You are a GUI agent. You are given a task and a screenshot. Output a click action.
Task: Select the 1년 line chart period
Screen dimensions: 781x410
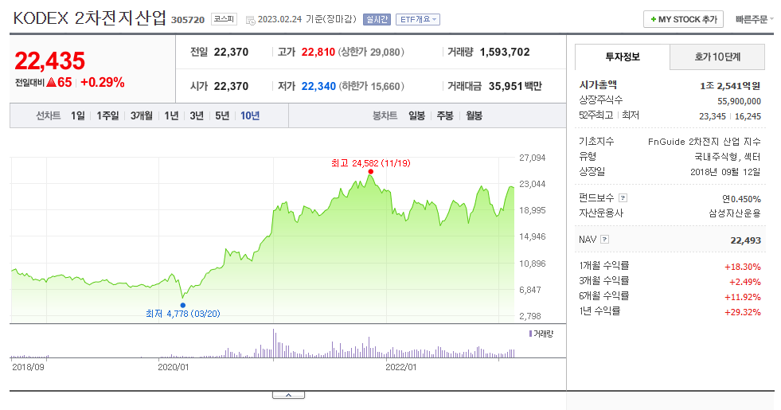click(171, 115)
